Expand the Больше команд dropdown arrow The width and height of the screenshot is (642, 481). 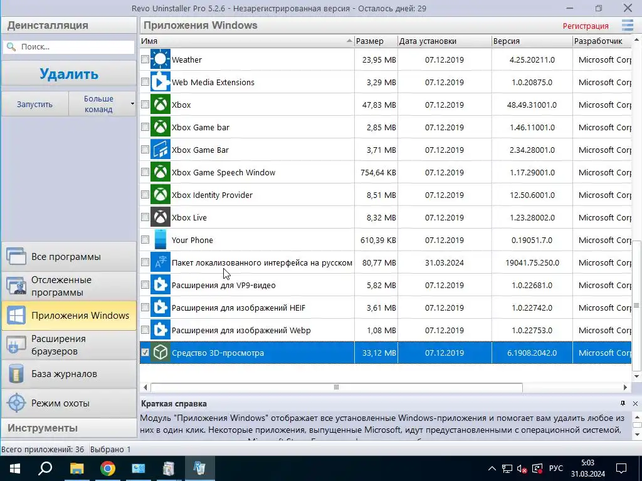click(x=132, y=104)
